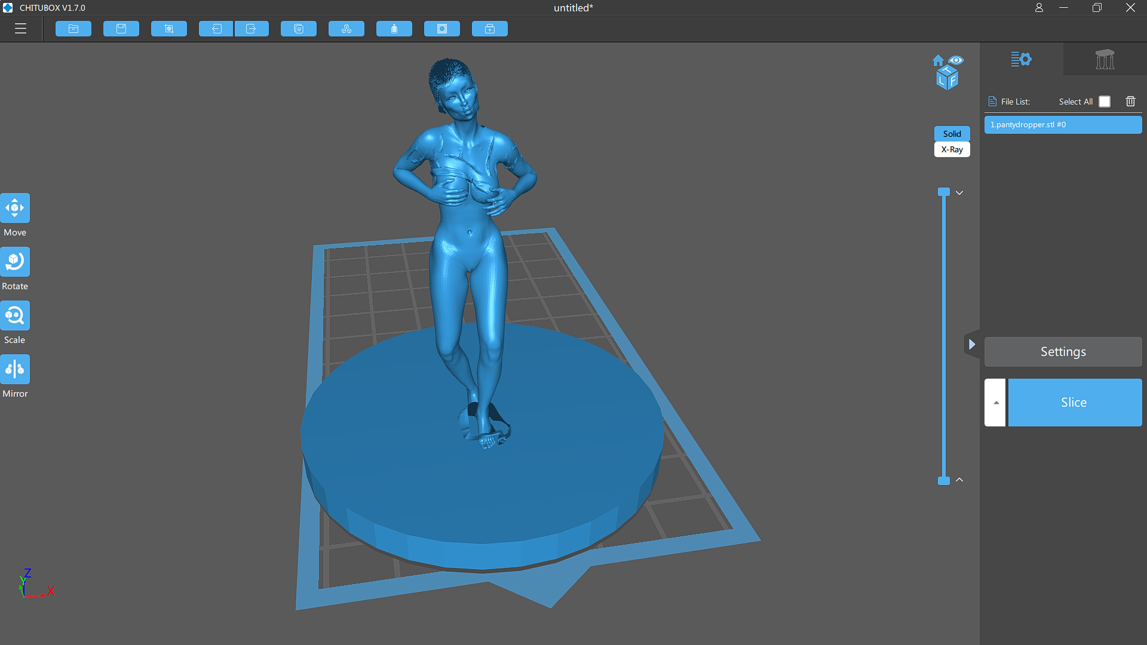Select the Move tool
This screenshot has height=645, width=1147.
15,207
